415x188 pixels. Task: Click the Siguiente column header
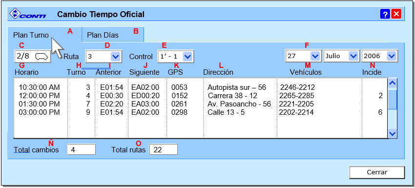click(x=144, y=72)
